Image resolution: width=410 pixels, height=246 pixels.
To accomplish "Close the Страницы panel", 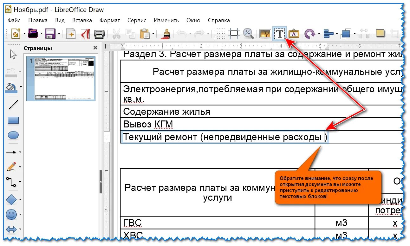I will pyautogui.click(x=95, y=48).
